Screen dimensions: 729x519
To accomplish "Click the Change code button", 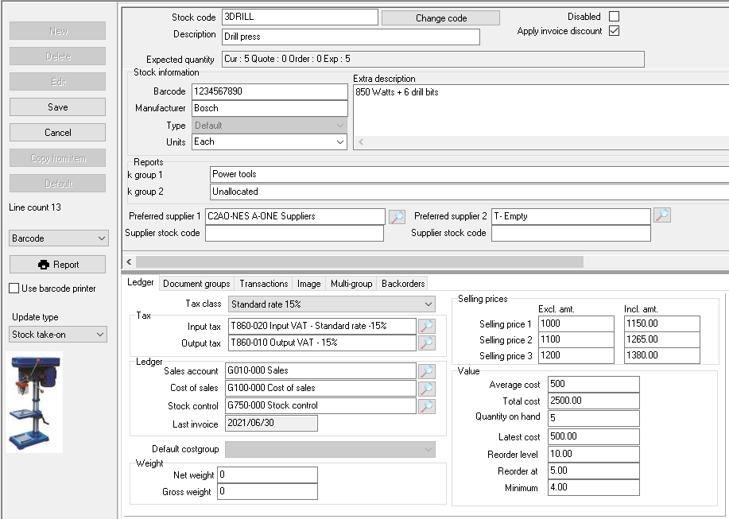I will [440, 16].
